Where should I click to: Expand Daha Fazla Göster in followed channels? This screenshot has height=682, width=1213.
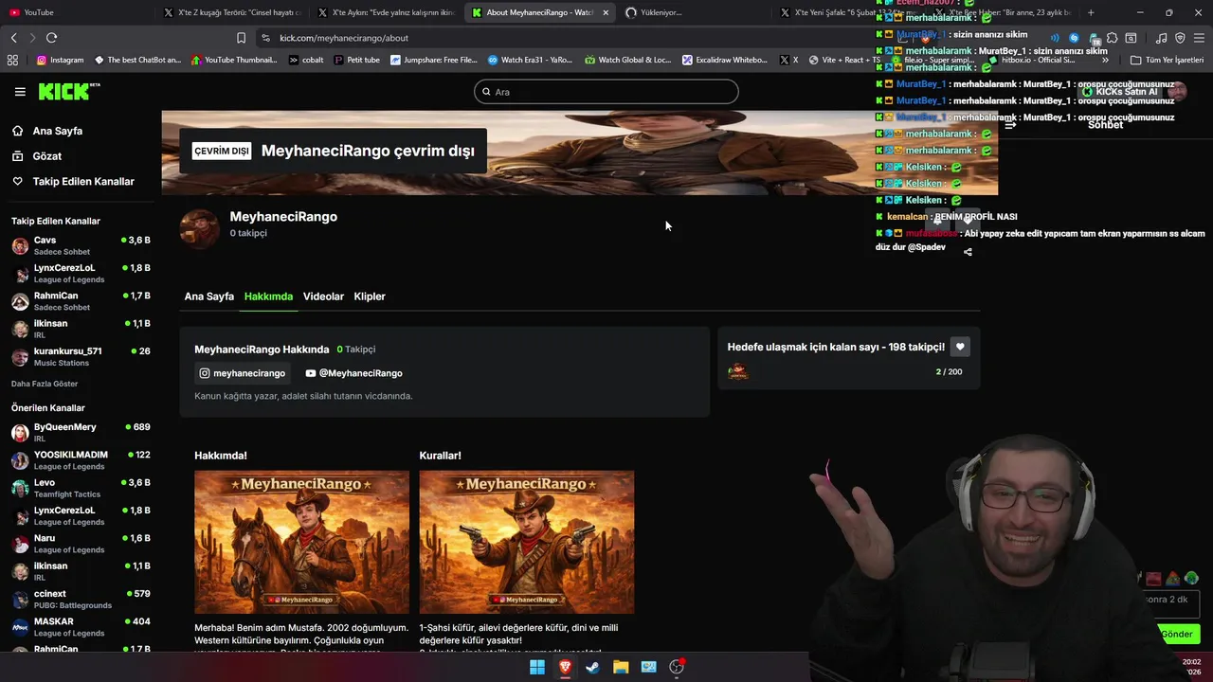[x=45, y=384]
